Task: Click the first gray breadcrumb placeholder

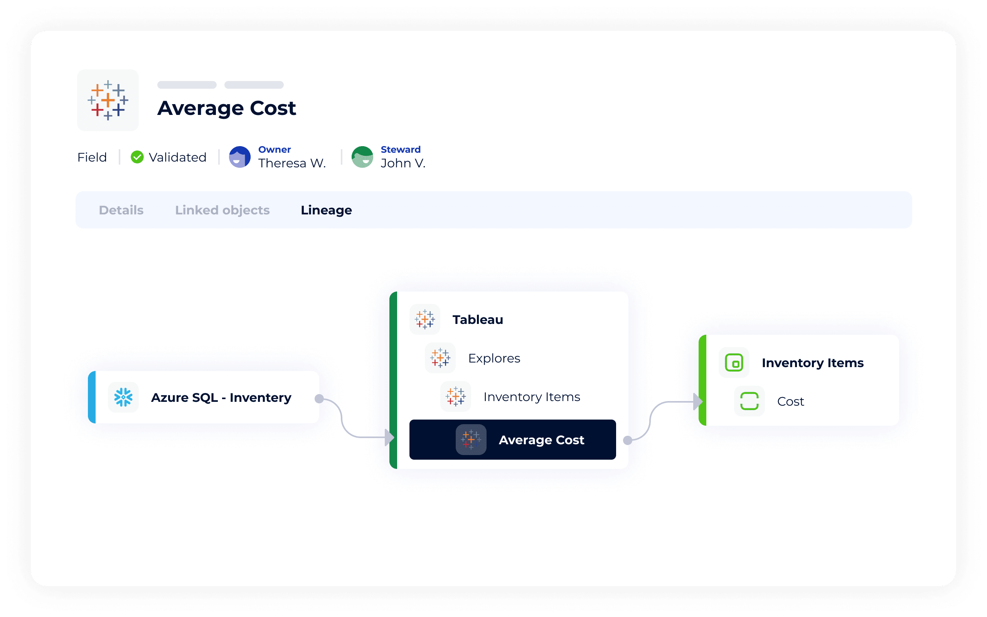Action: pos(187,85)
